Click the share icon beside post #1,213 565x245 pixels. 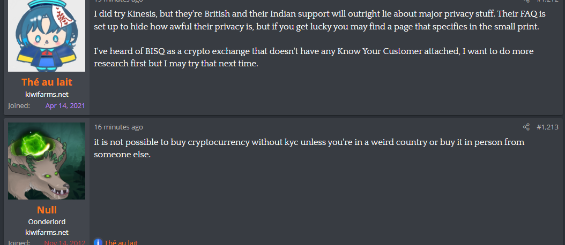526,127
